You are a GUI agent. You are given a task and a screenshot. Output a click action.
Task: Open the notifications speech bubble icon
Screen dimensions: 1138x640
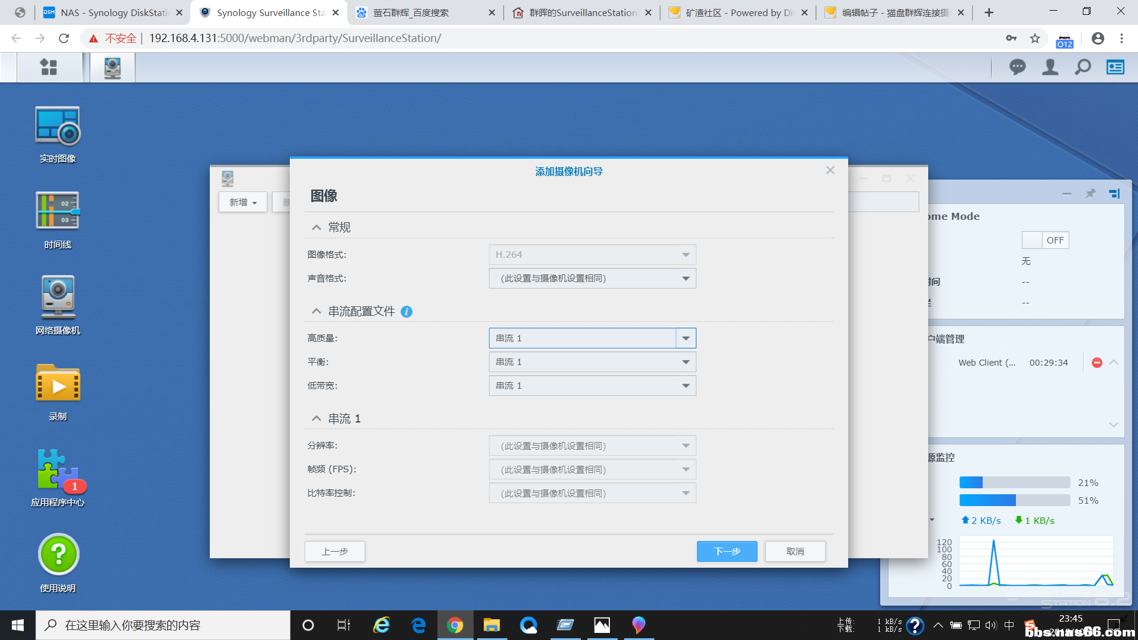click(x=1017, y=68)
